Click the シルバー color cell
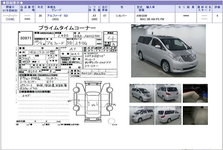223x150 pixels. pyautogui.click(x=121, y=16)
